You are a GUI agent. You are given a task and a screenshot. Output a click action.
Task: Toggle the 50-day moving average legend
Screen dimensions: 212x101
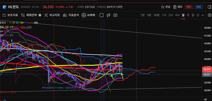tap(17, 23)
